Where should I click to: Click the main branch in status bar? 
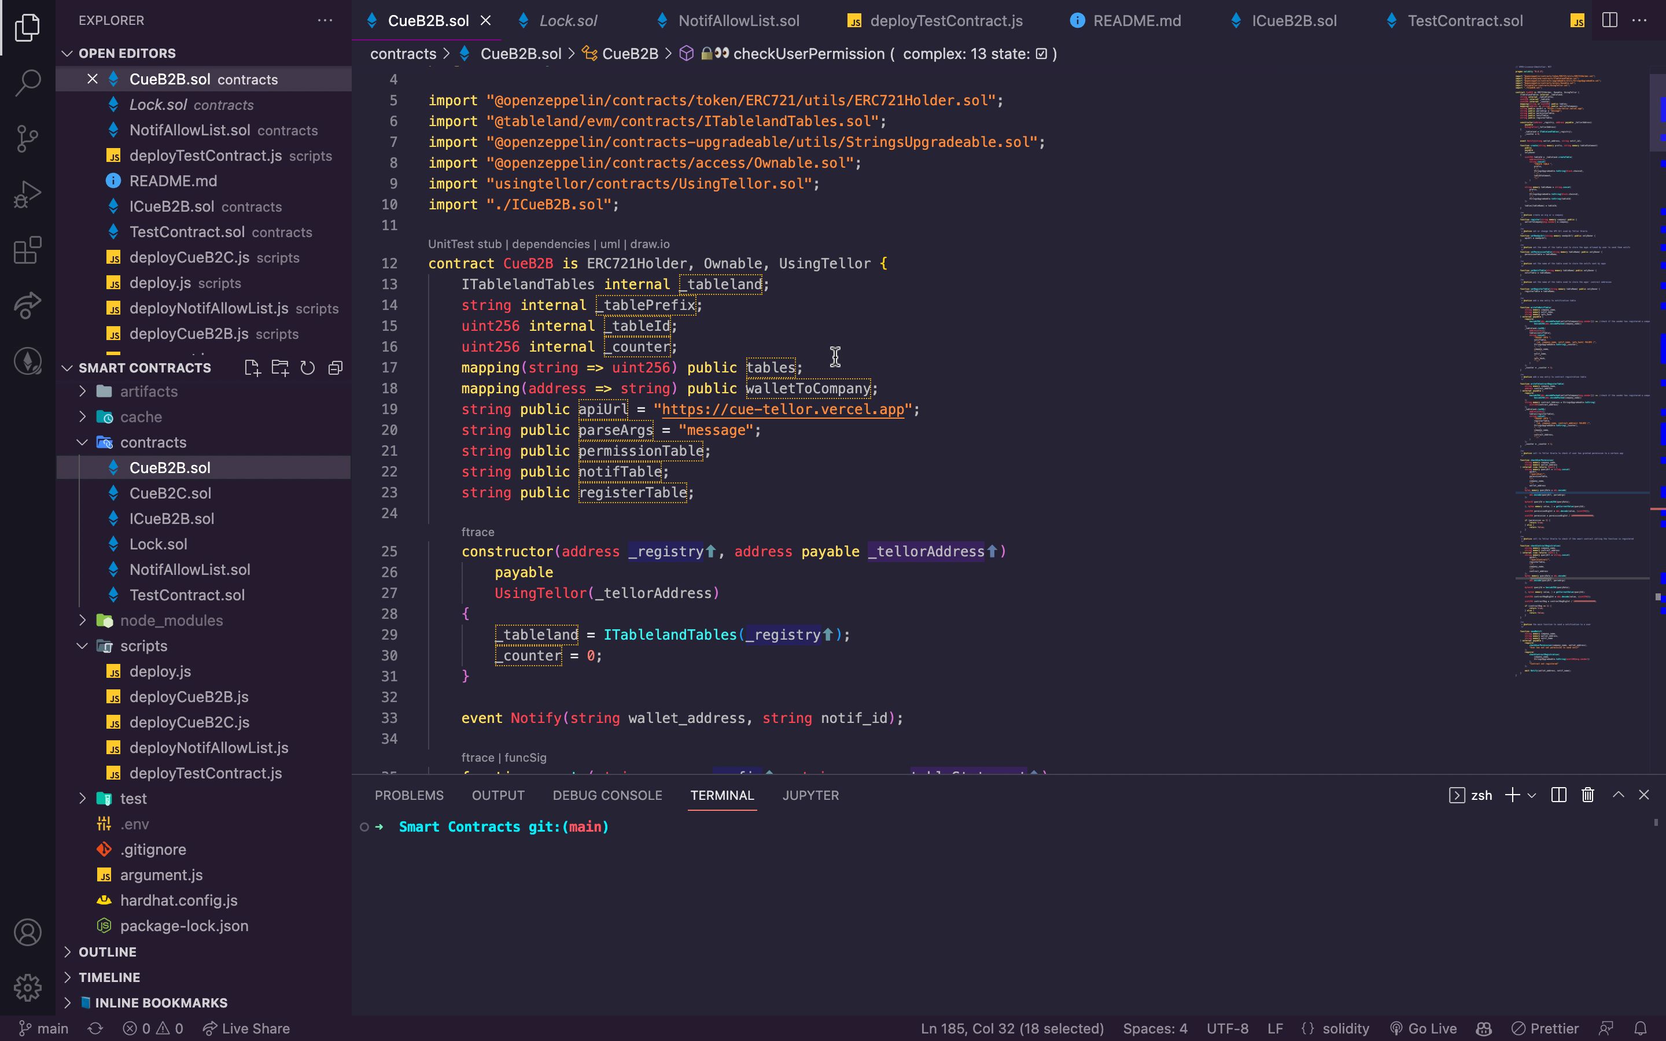tap(44, 1028)
